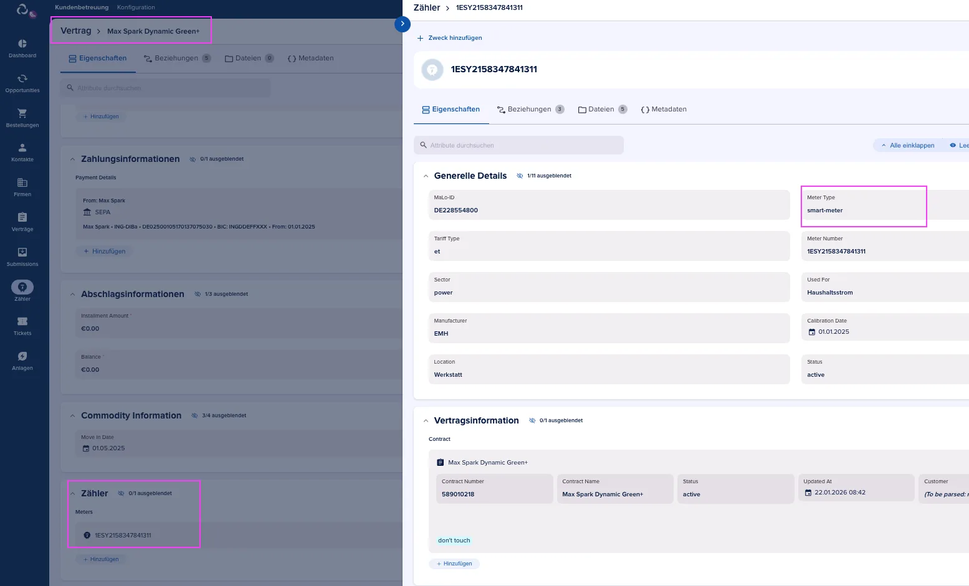Toggle hidden fields eye in Vertragsinformation
The height and width of the screenshot is (586, 969).
pyautogui.click(x=532, y=420)
